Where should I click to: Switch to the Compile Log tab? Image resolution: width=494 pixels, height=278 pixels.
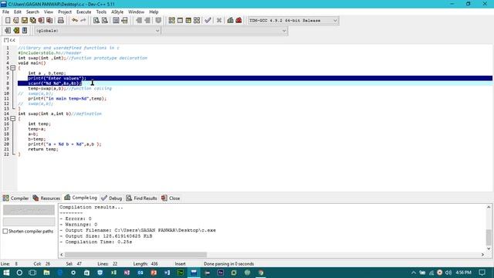coord(80,198)
